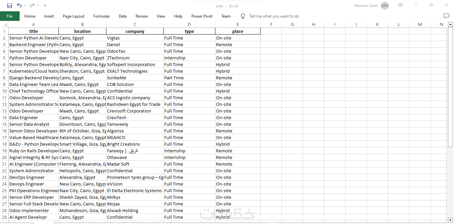
Task: Select the 'company' header cell
Action: pos(135,31)
